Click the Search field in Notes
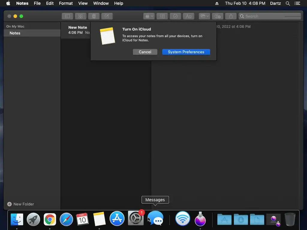The image size is (307, 230). coord(270,16)
